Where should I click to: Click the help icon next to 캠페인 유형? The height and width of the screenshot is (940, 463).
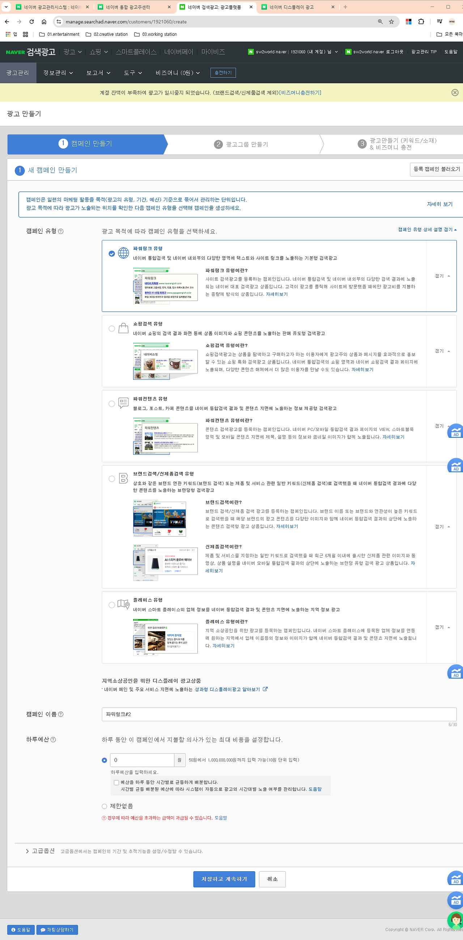[61, 231]
